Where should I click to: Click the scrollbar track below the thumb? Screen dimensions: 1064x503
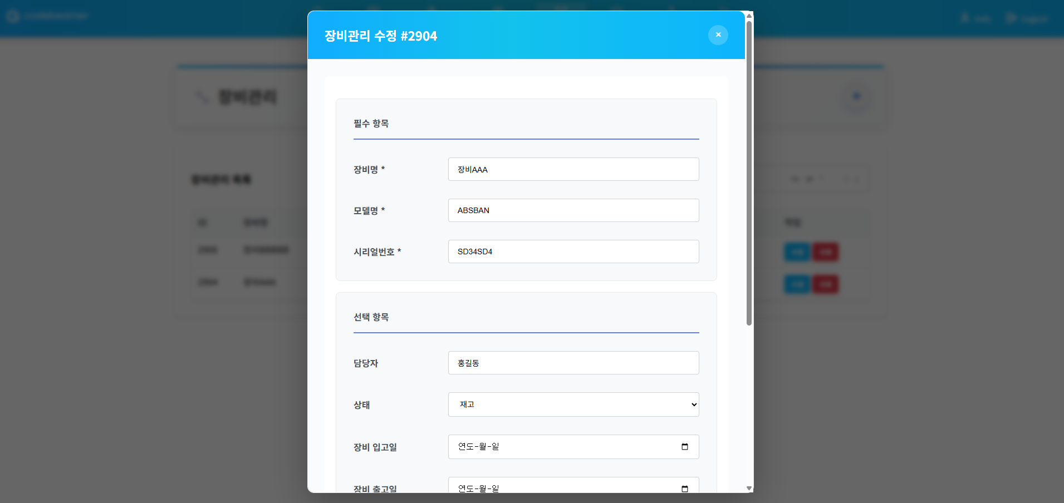749,401
